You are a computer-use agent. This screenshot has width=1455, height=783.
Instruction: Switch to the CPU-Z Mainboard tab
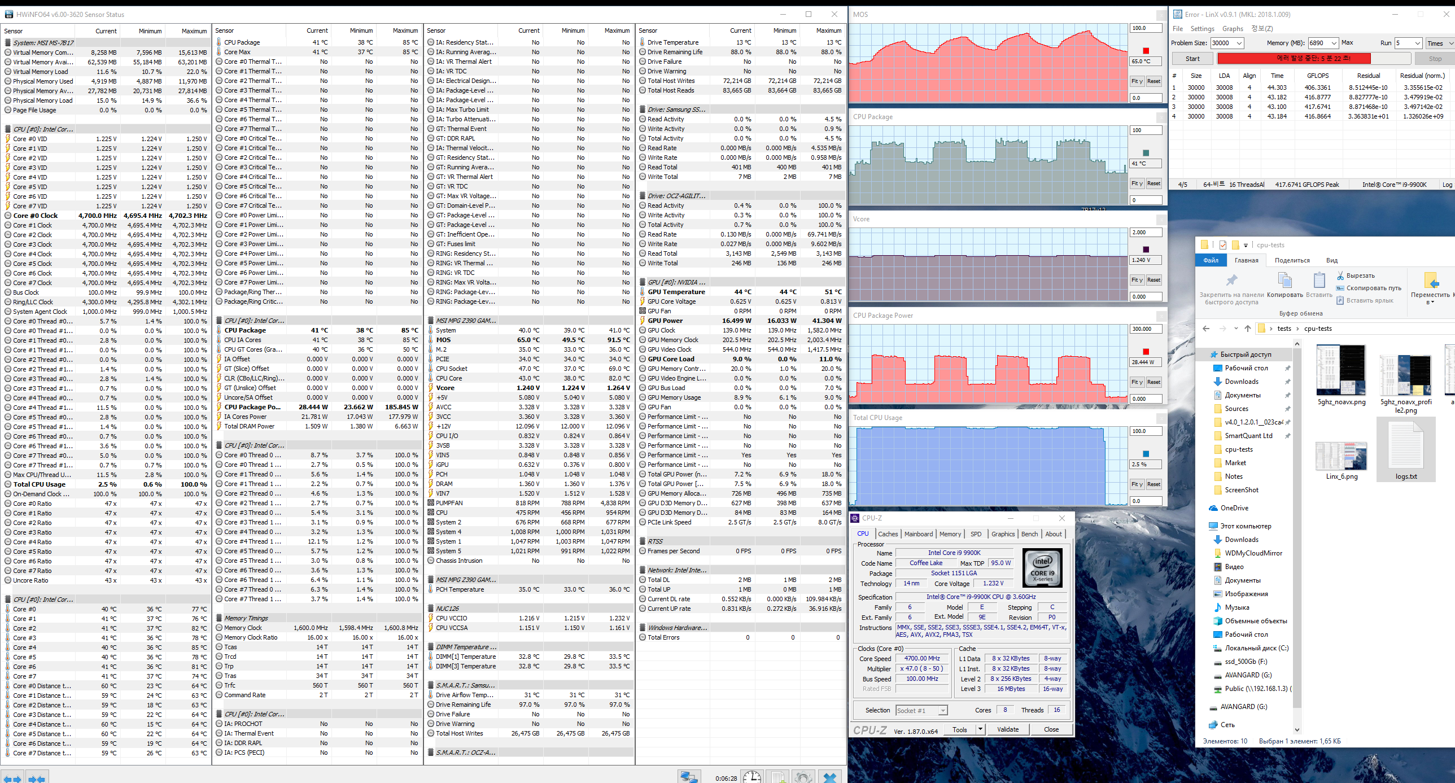919,534
